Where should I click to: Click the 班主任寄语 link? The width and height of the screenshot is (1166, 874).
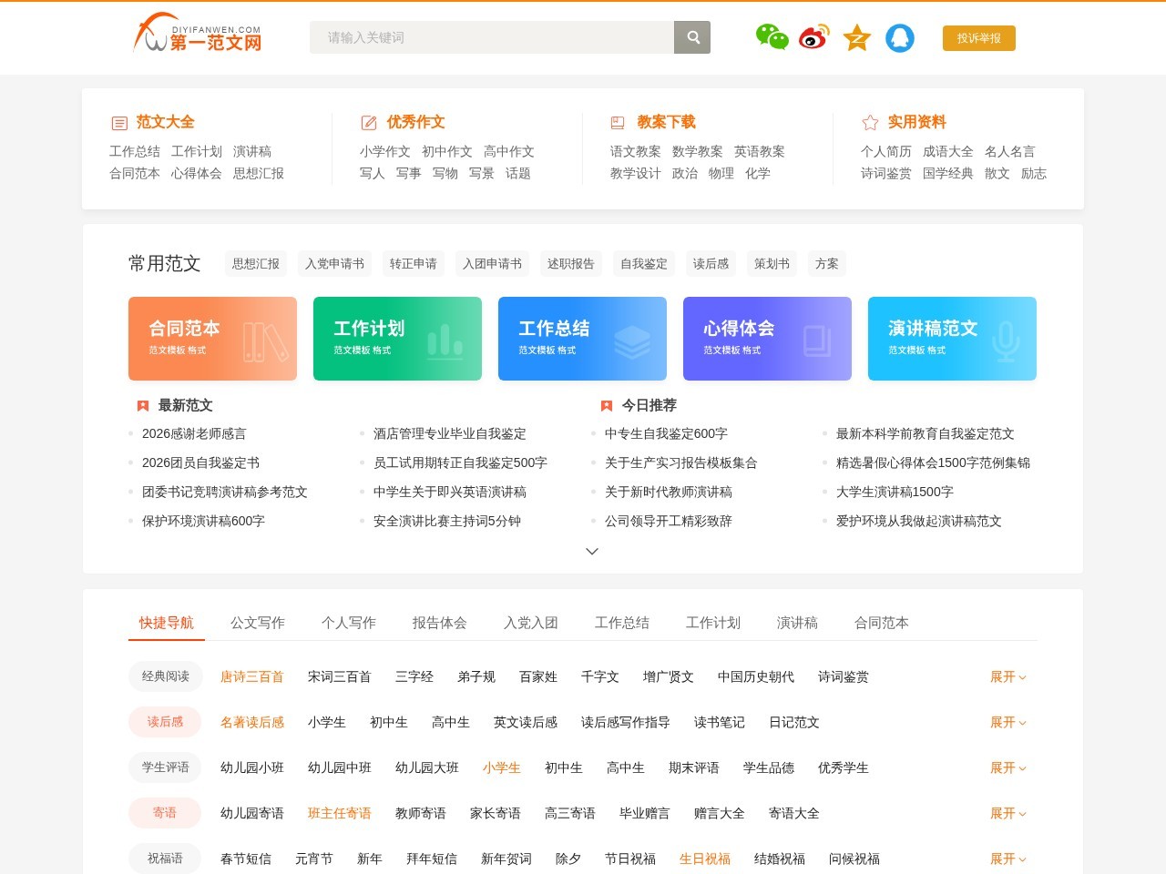coord(340,814)
